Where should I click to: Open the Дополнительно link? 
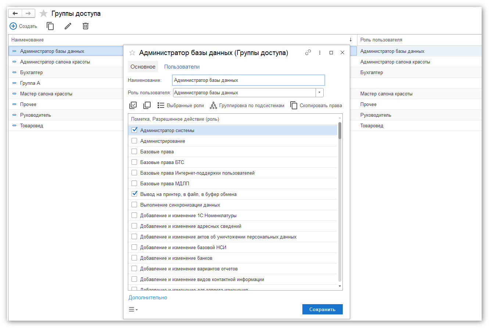tap(148, 298)
